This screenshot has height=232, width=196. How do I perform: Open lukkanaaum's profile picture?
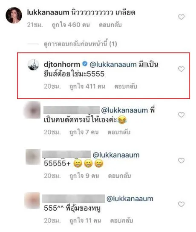[x=14, y=15]
